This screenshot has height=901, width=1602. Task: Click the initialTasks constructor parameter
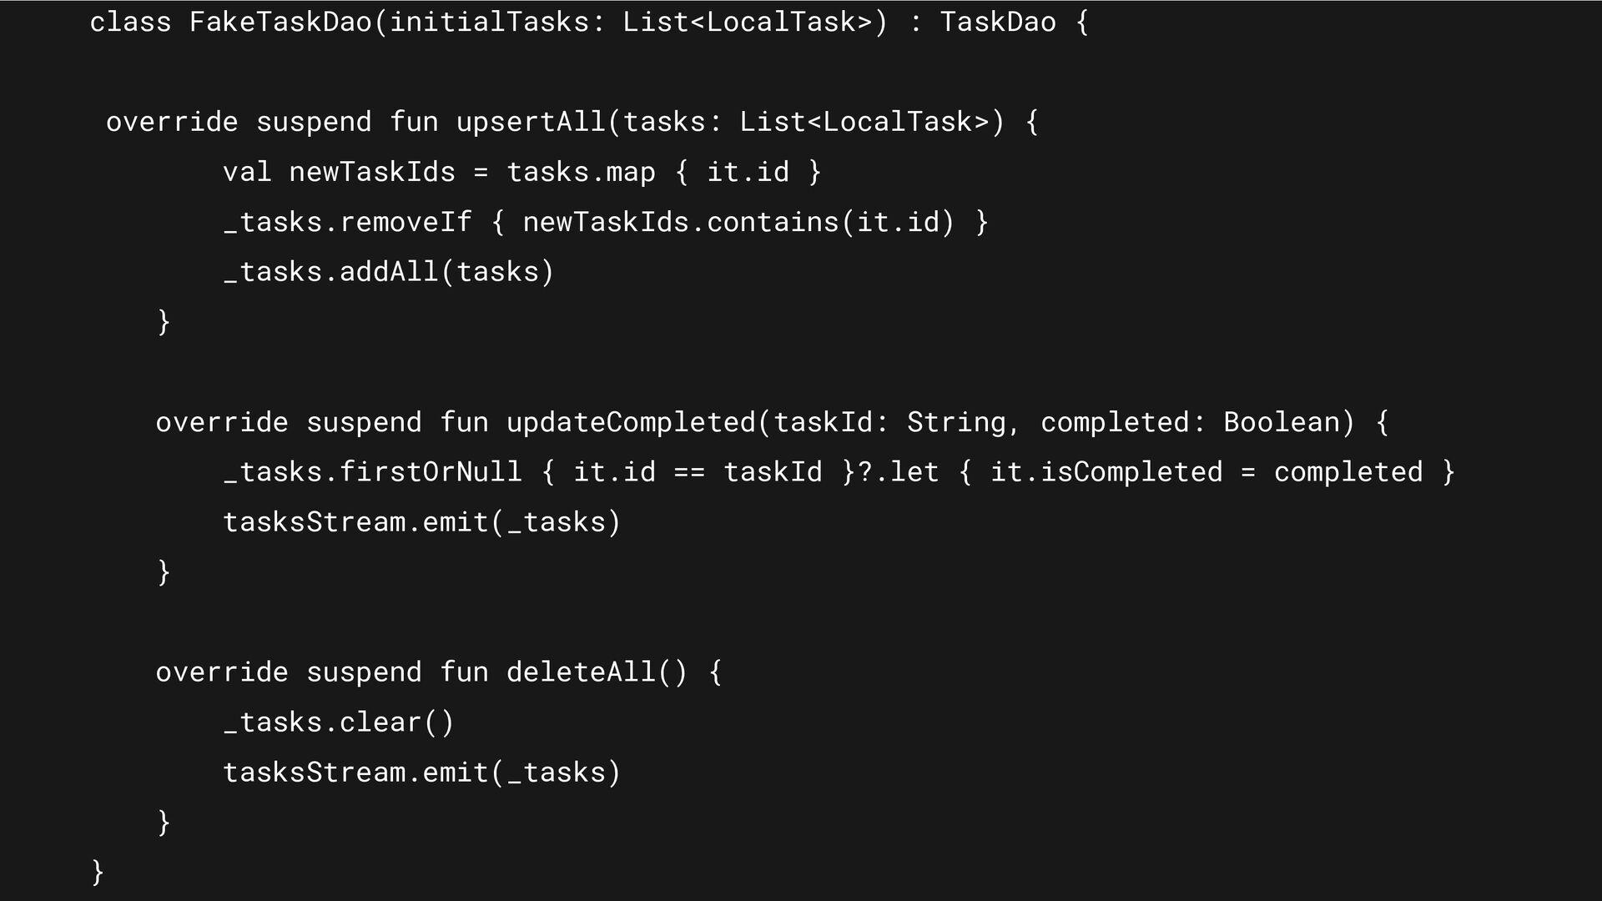pos(489,22)
